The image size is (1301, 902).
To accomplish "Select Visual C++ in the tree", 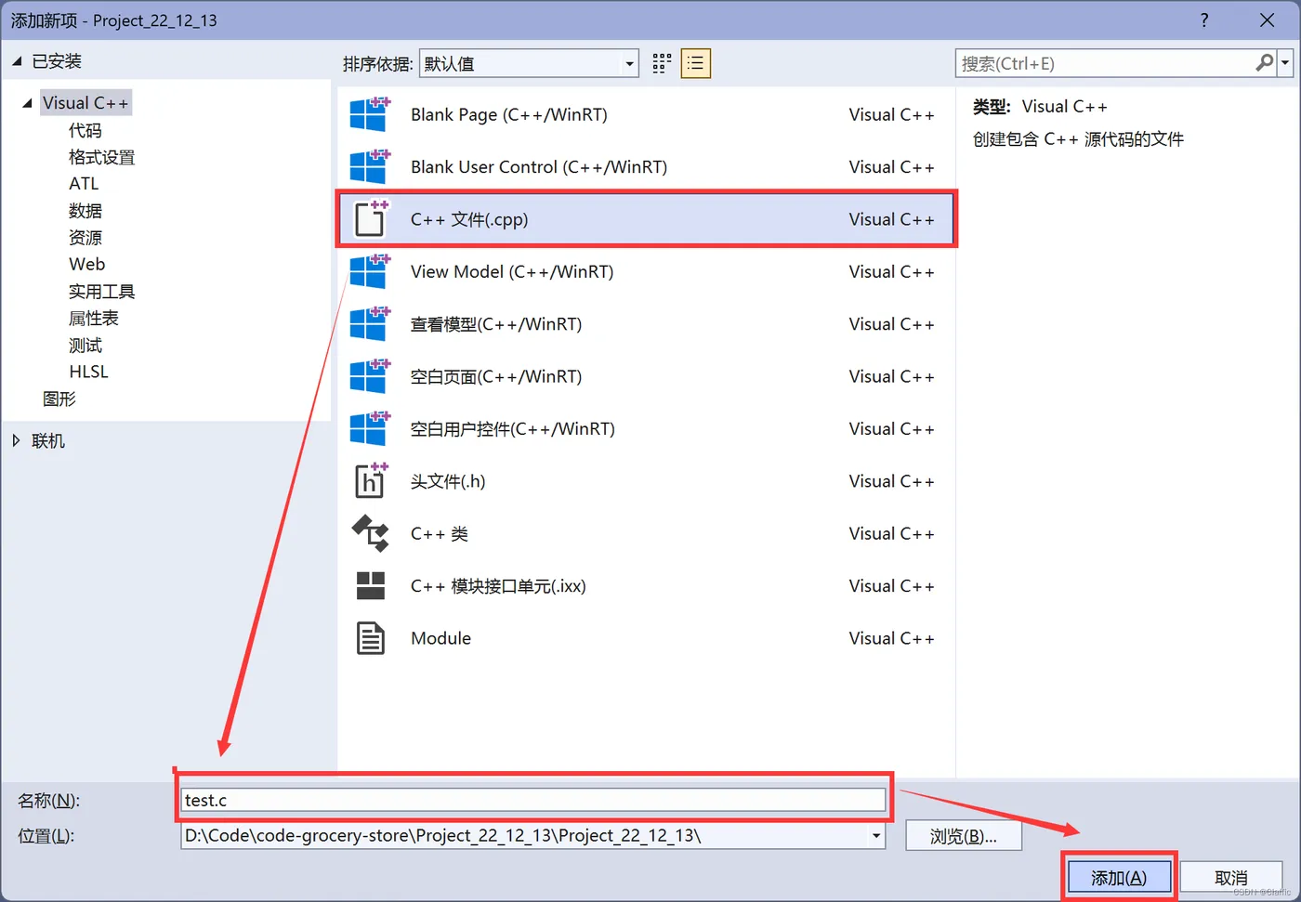I will coord(85,103).
